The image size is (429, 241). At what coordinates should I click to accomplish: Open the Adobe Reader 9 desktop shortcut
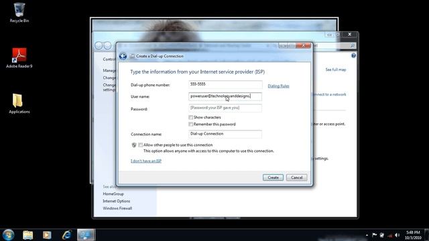19,58
